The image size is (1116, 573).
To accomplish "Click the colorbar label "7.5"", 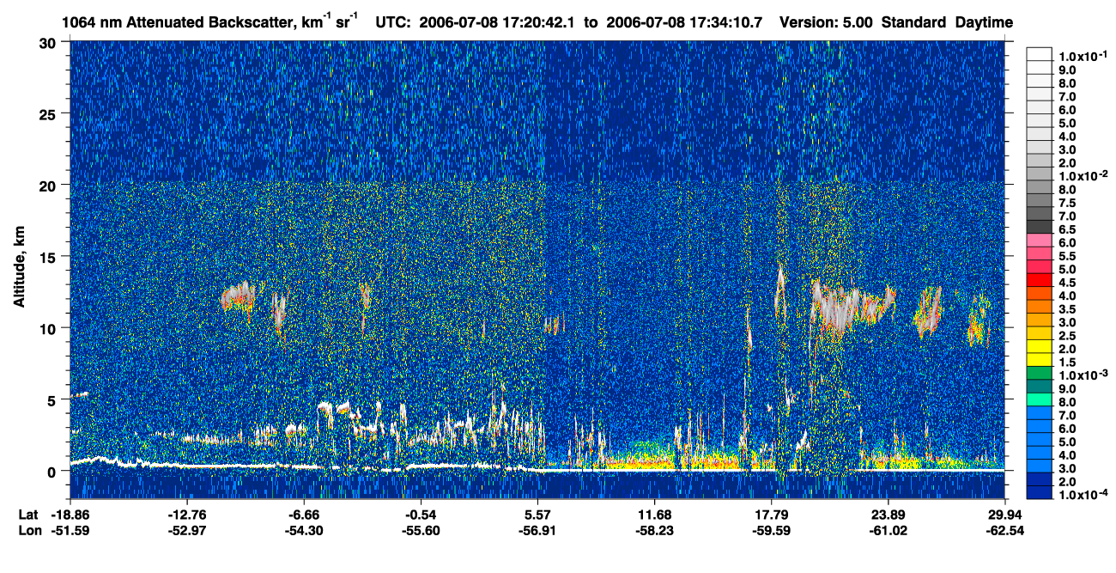I will click(x=1067, y=203).
